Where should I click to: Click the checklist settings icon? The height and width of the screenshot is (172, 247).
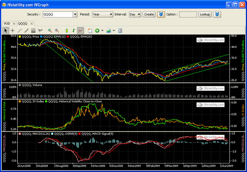coord(120,30)
